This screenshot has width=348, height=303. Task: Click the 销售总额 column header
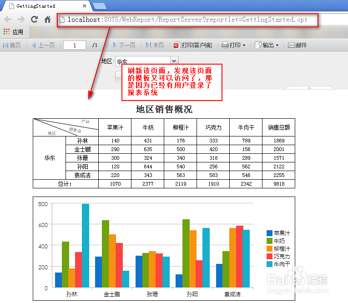(279, 127)
